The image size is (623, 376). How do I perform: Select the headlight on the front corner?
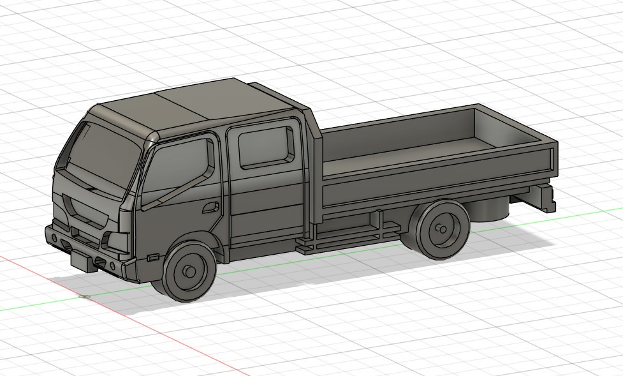[115, 241]
